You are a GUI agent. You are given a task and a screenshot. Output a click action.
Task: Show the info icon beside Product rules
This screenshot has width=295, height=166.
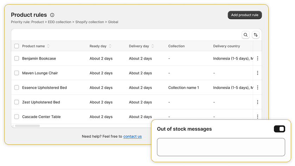point(52,15)
